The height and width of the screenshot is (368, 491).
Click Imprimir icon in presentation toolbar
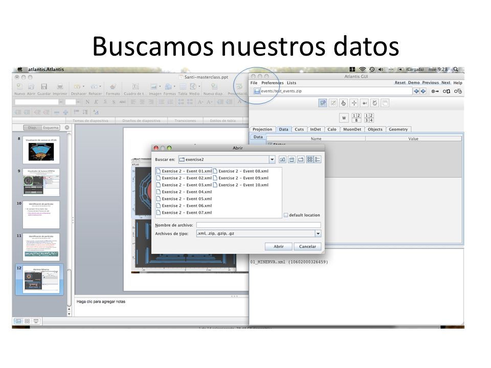click(60, 87)
